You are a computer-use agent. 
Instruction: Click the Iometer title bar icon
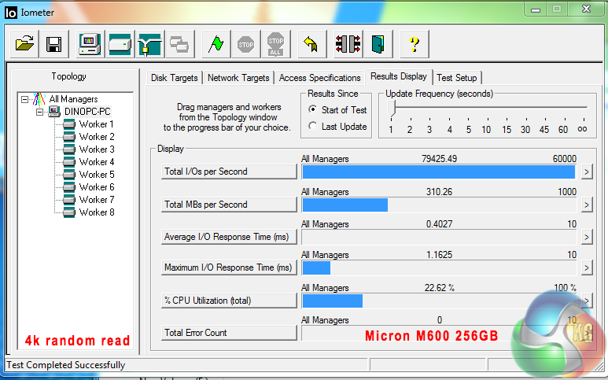pyautogui.click(x=11, y=13)
